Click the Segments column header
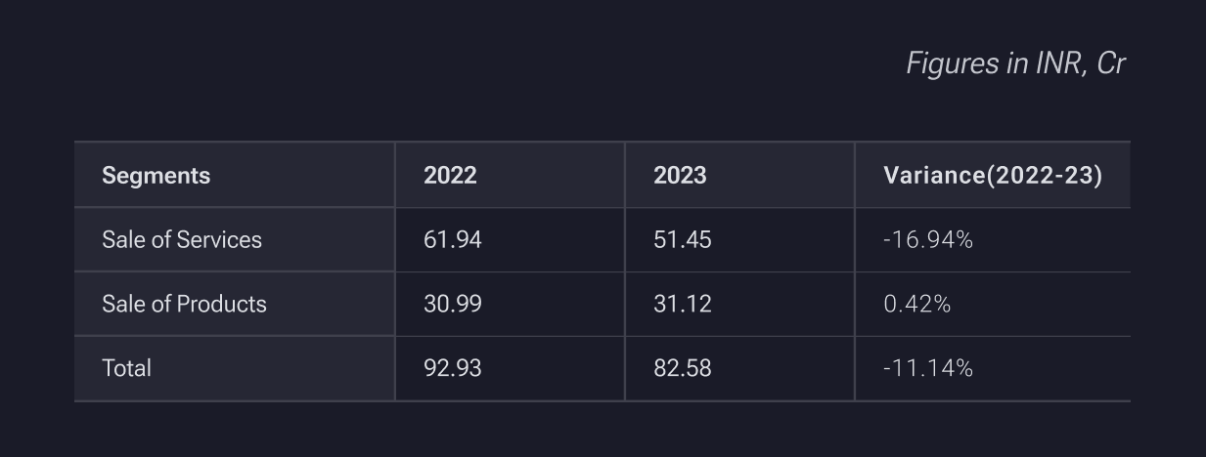The height and width of the screenshot is (457, 1206). pyautogui.click(x=156, y=176)
